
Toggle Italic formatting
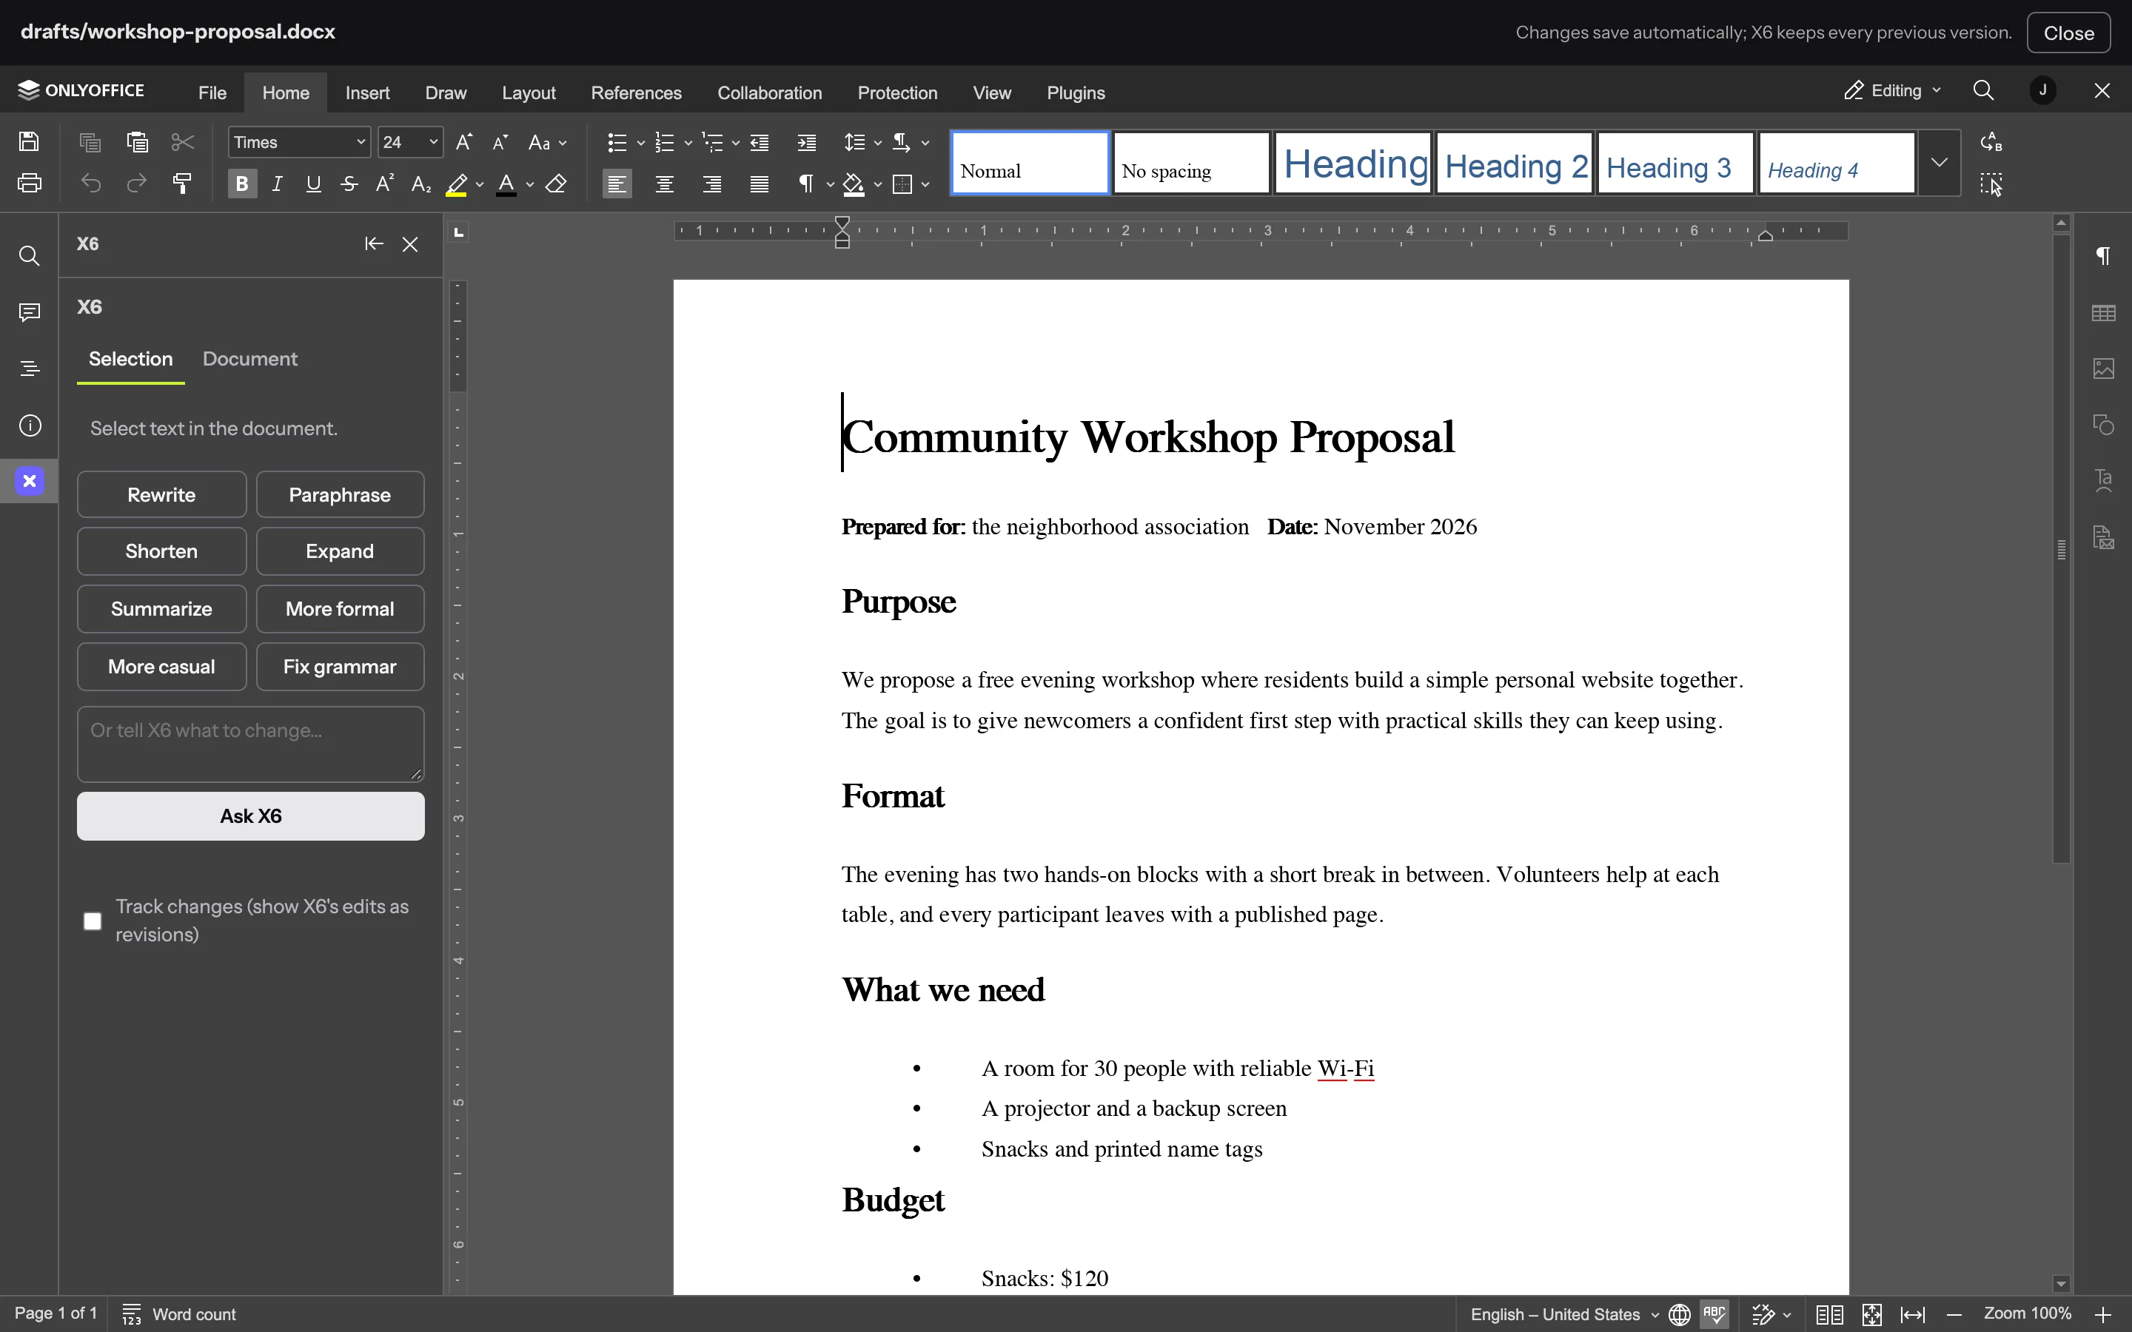[x=278, y=184]
